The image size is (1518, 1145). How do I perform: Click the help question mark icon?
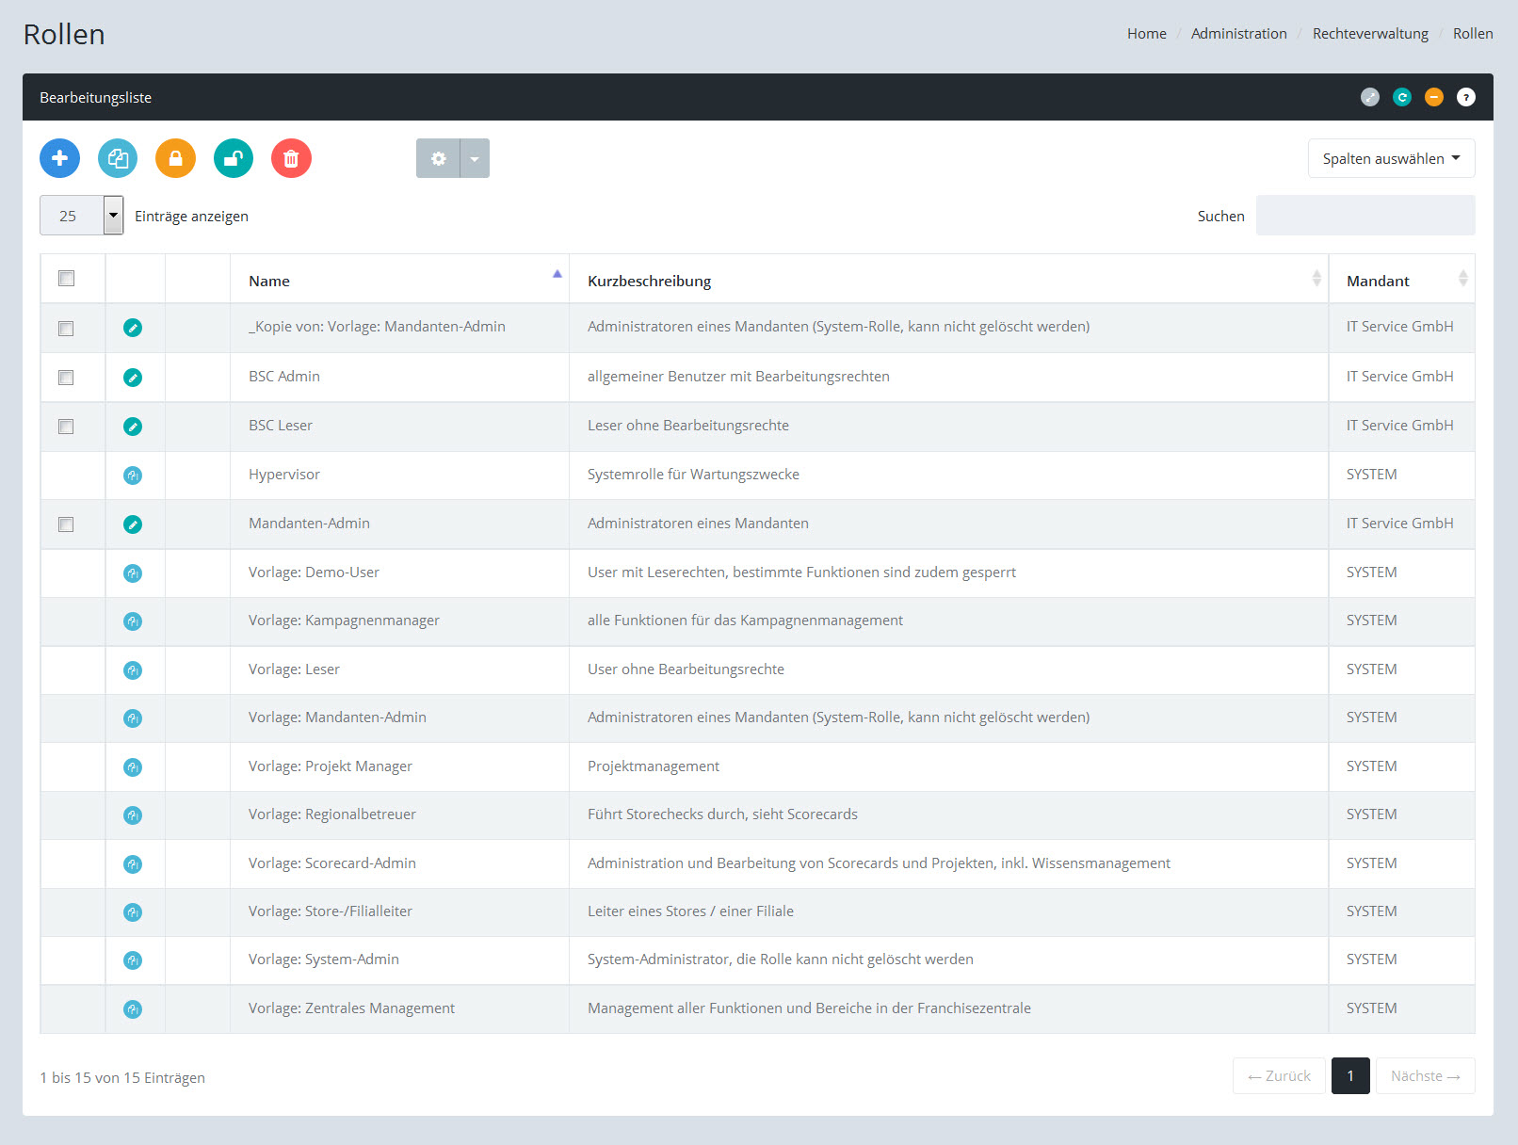pos(1466,97)
